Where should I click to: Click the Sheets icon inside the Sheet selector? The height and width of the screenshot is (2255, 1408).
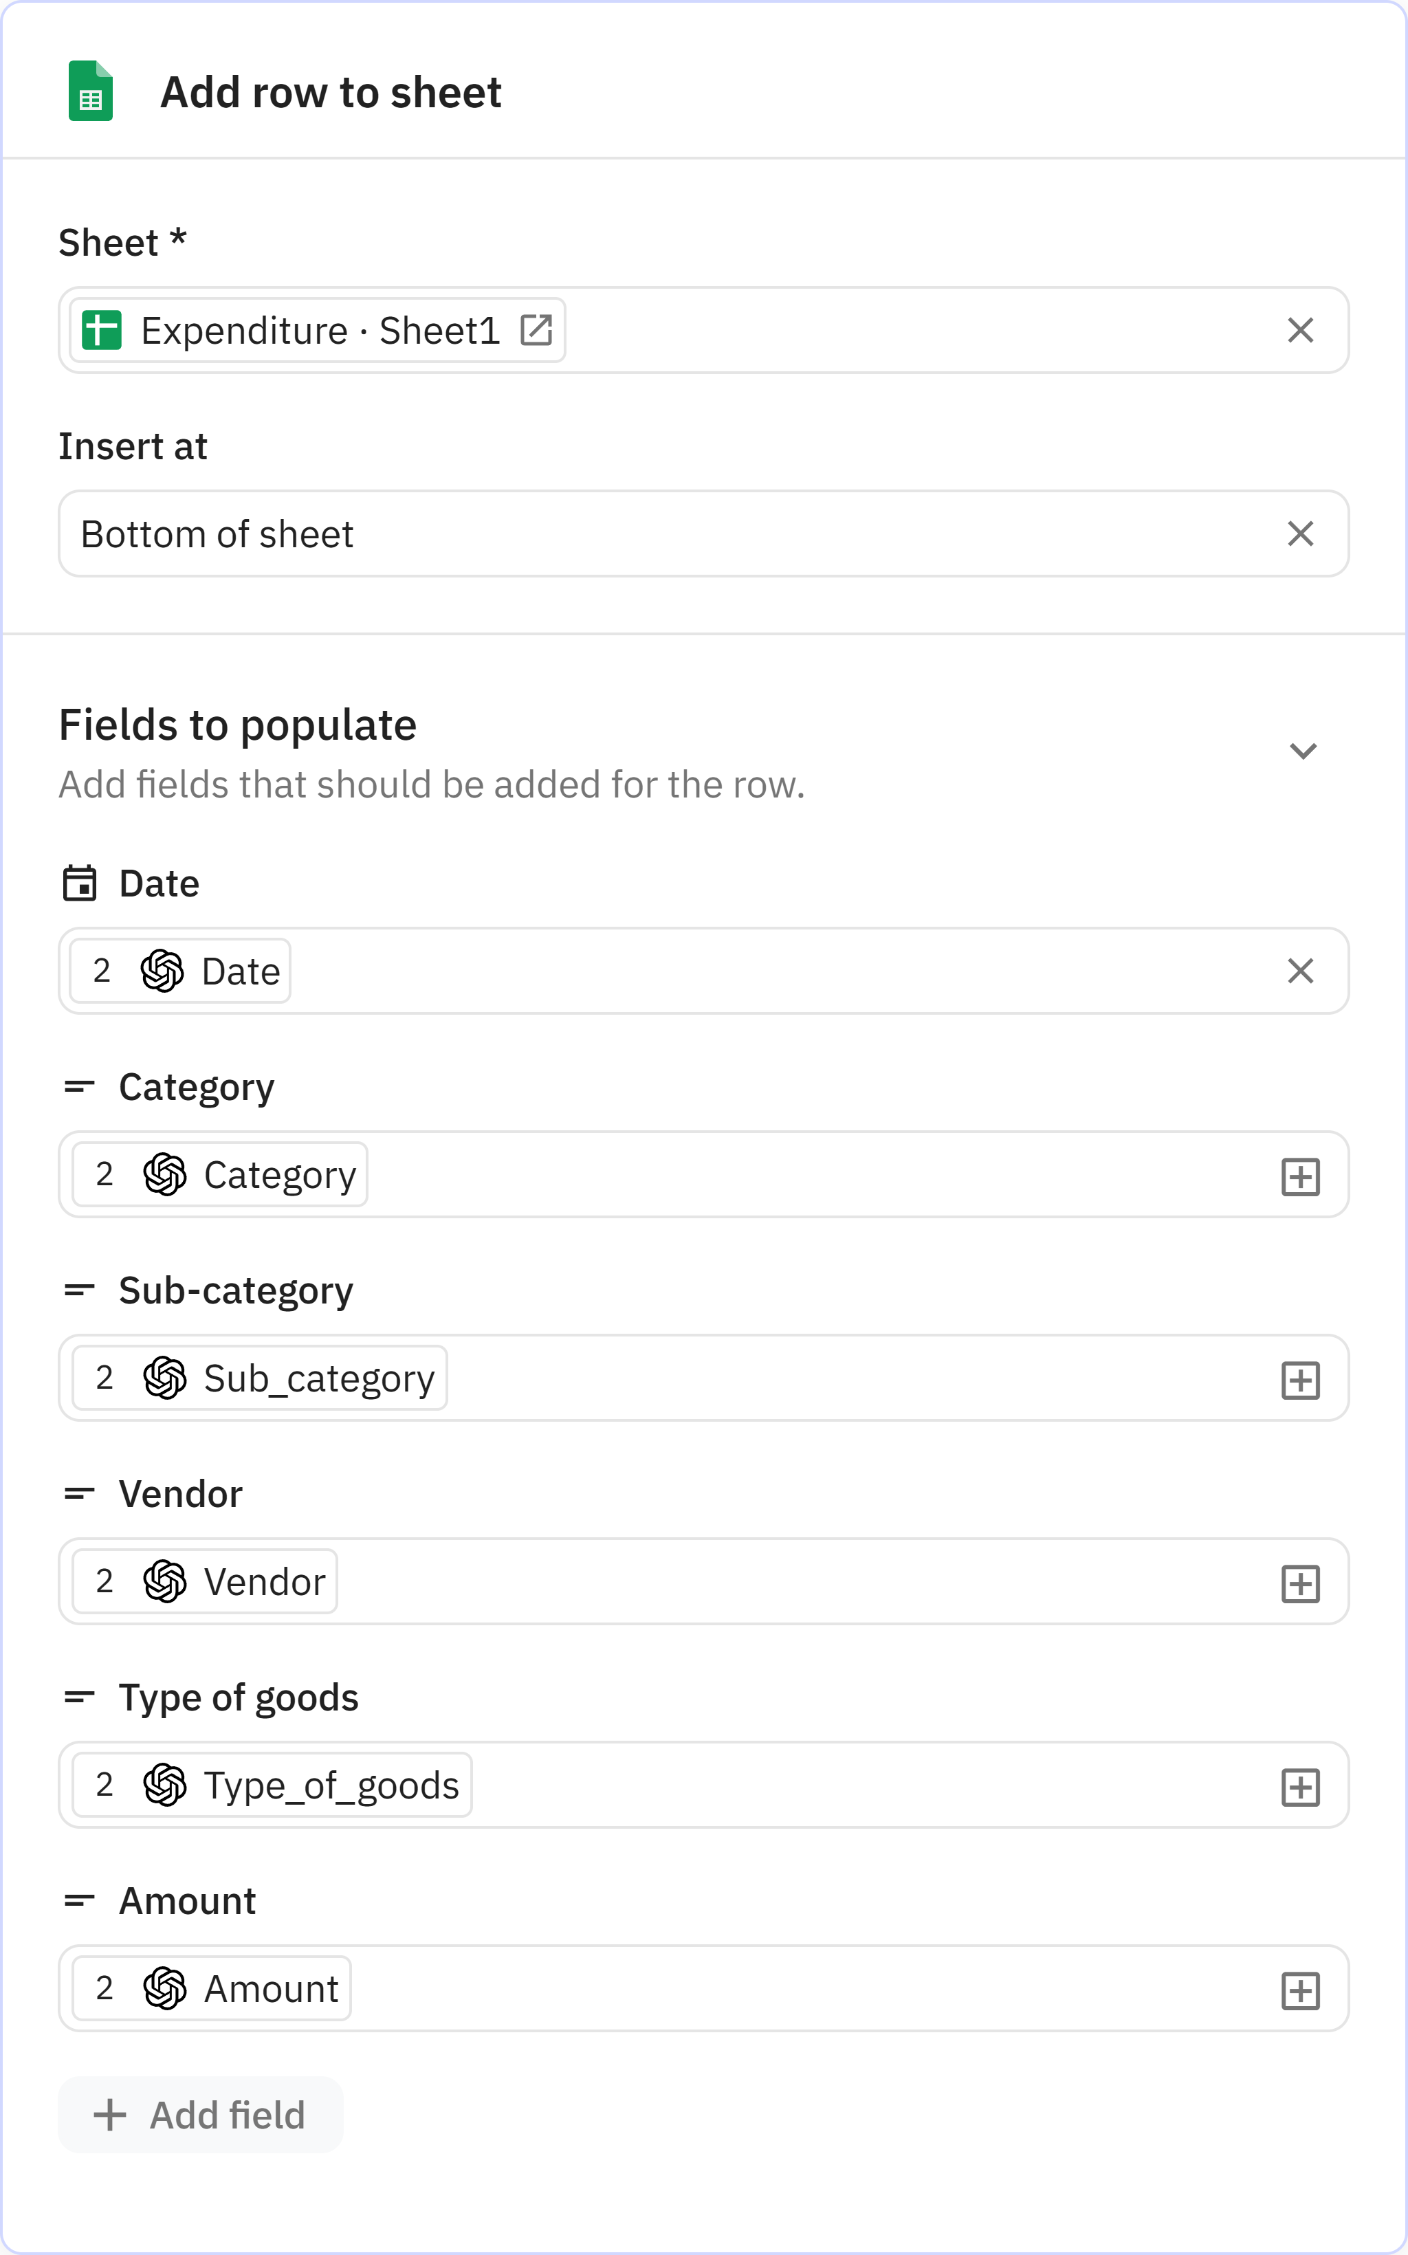coord(103,329)
